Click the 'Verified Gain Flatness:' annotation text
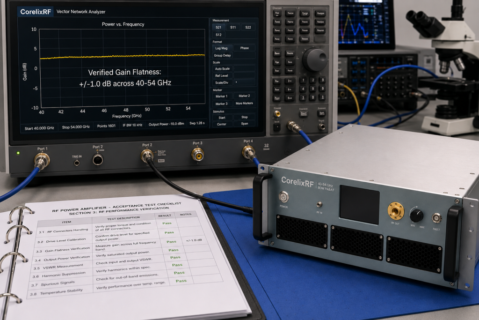This screenshot has width=479, height=320. [124, 72]
